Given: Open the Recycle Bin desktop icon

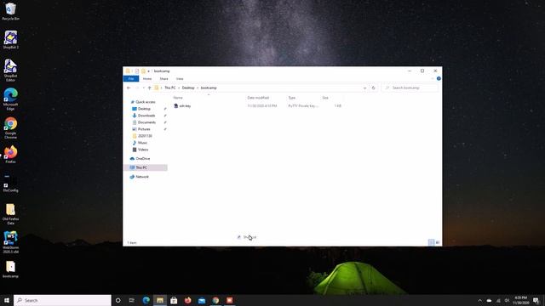Looking at the screenshot, I should point(10,11).
